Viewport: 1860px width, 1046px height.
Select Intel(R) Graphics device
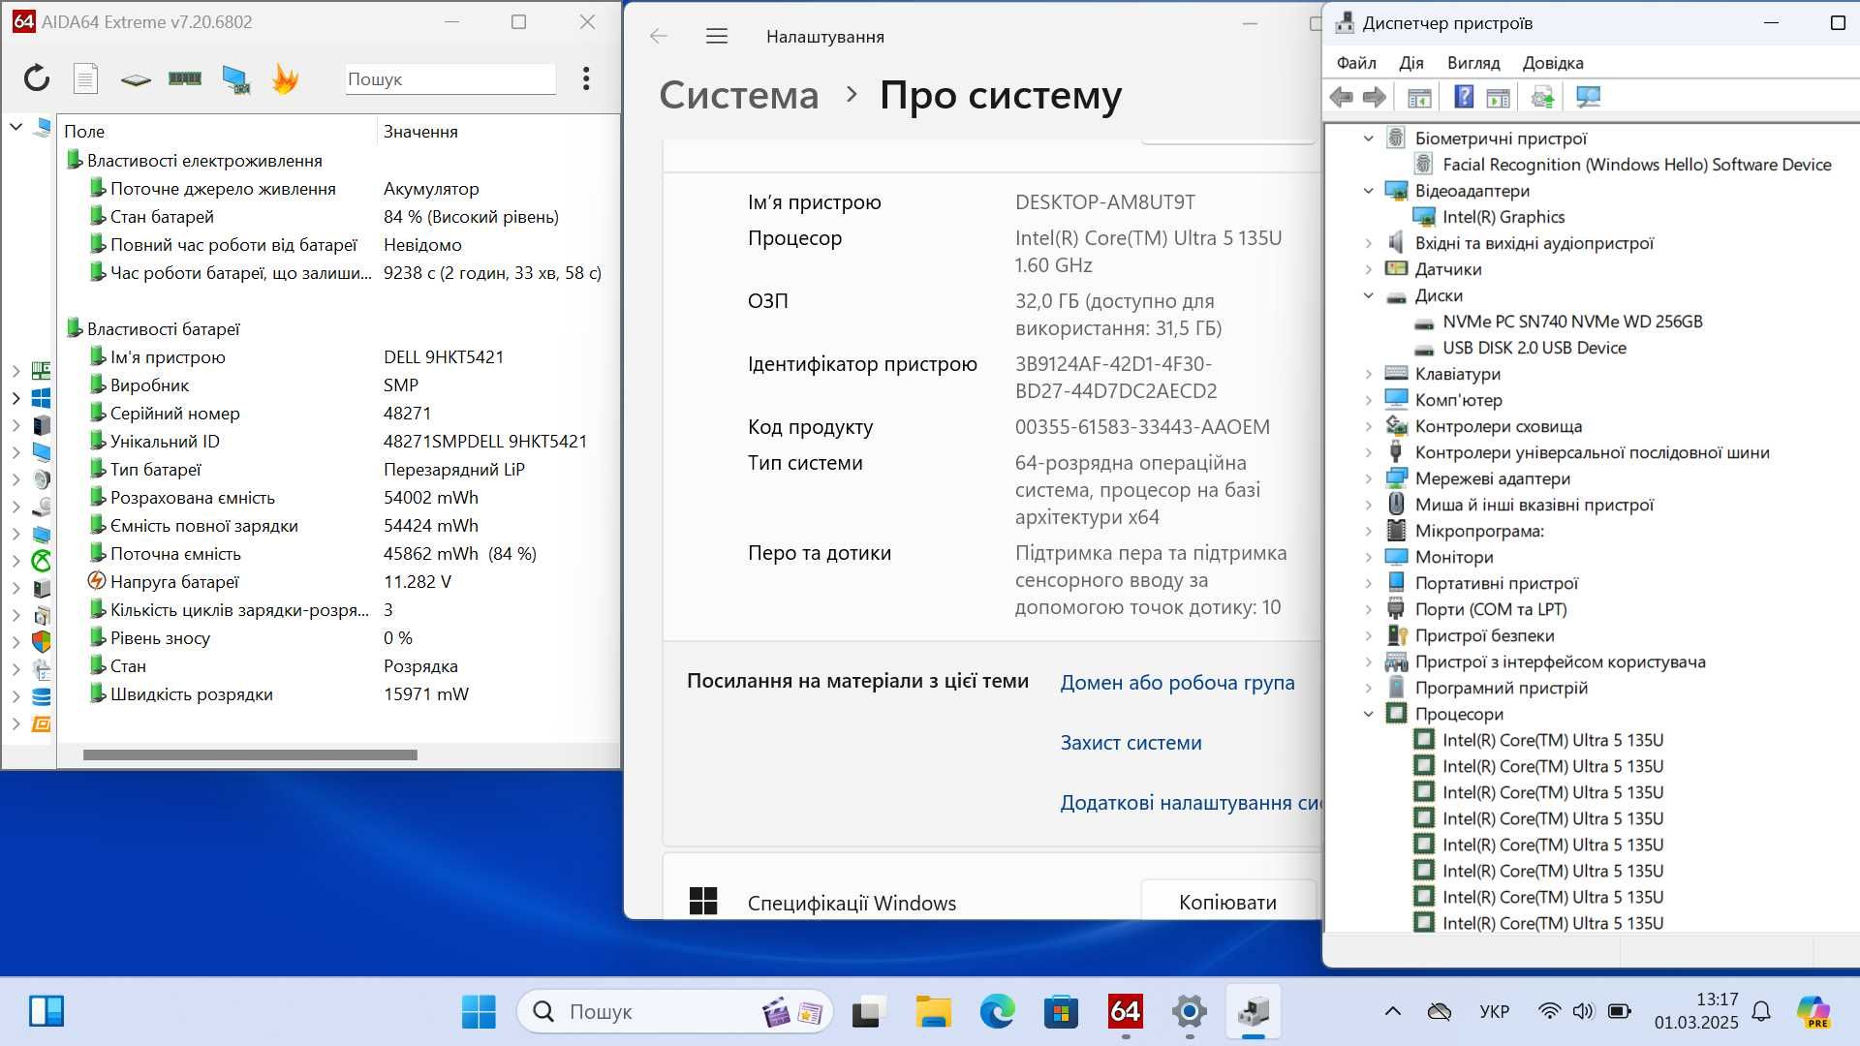1503,217
